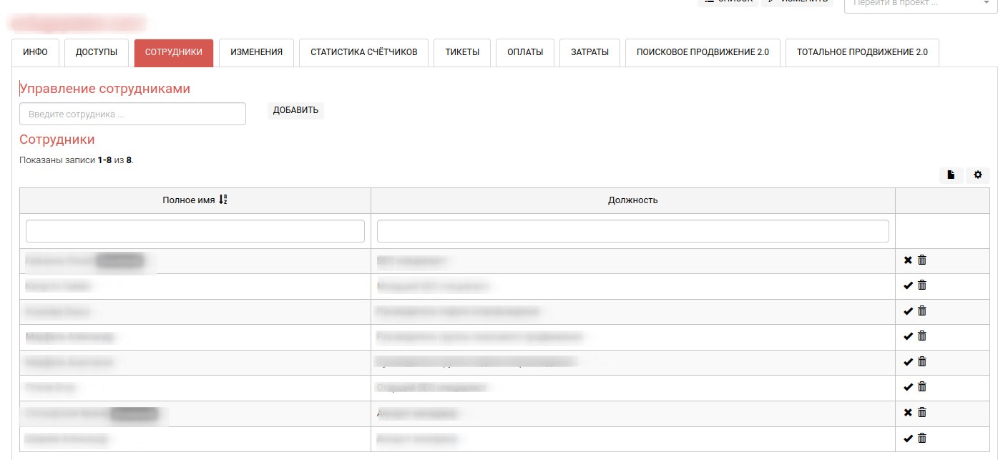Toggle the X status mark in the seventh row
The height and width of the screenshot is (460, 1003).
[908, 413]
